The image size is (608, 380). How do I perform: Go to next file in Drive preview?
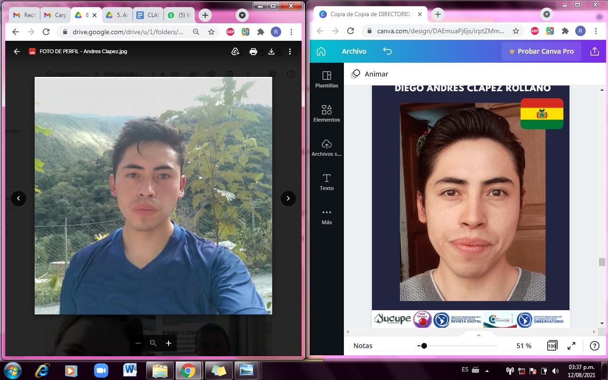[x=288, y=199]
